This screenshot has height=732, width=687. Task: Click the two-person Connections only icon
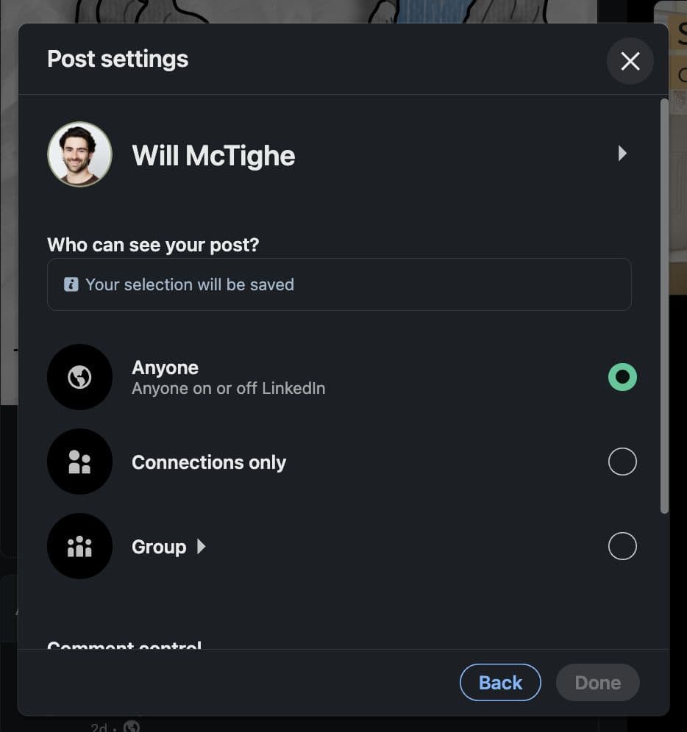[x=79, y=462]
